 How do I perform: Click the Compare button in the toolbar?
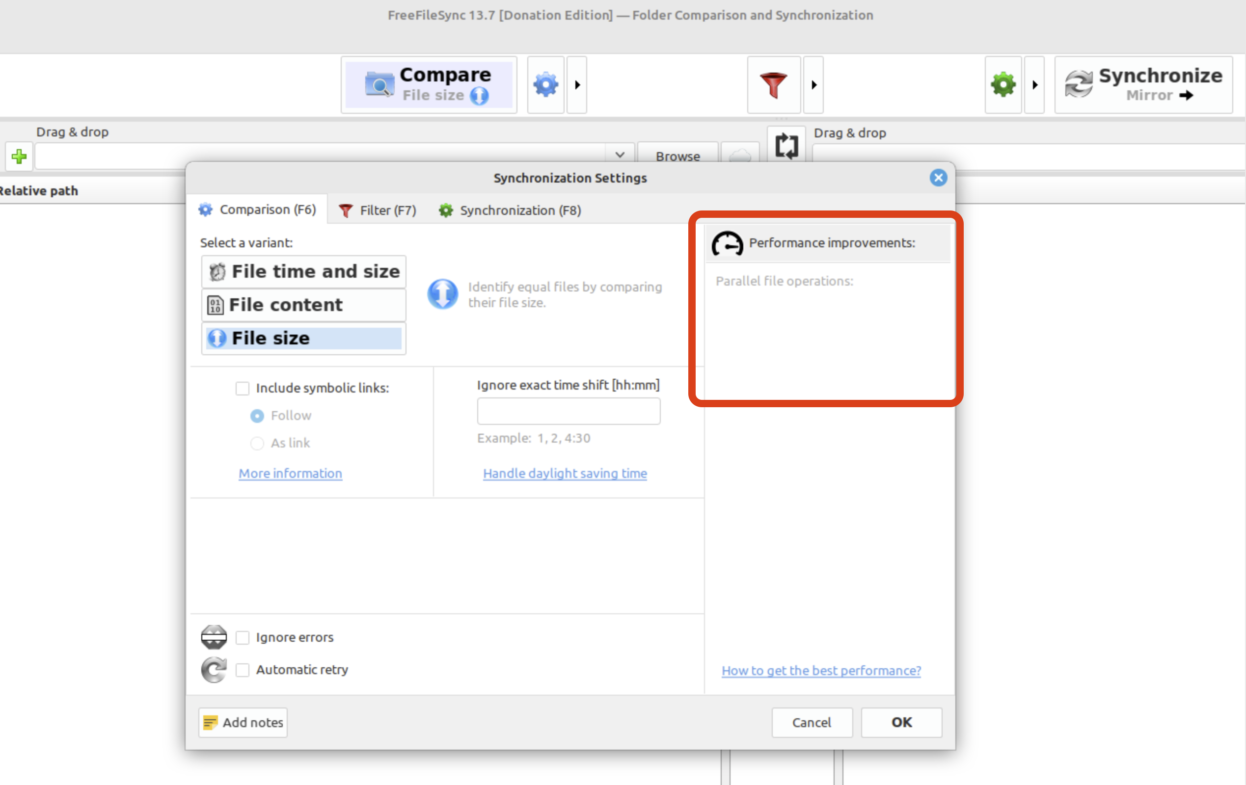(429, 85)
